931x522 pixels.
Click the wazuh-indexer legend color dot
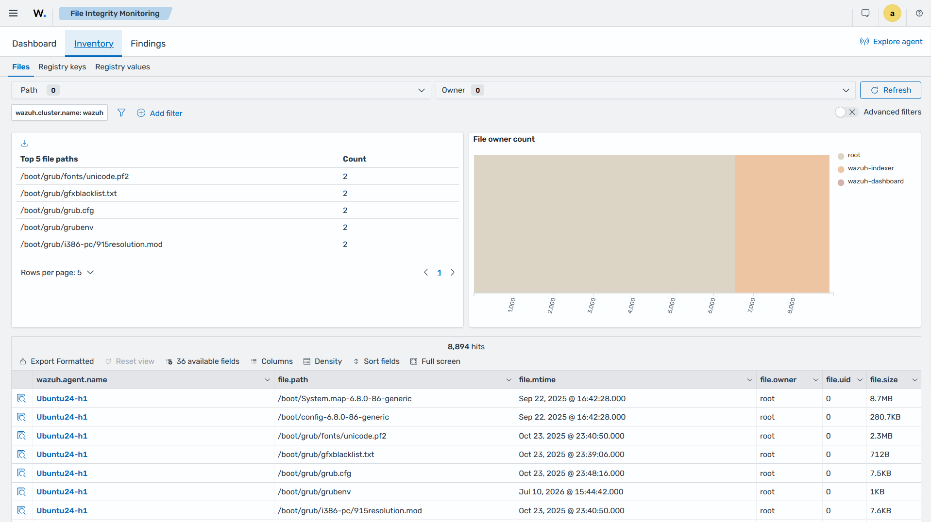point(841,169)
